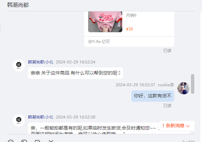The image size is (202, 142).
Task: Click sender name 韩潮尚都:小北 at 16:52:38
Action: pos(41,117)
